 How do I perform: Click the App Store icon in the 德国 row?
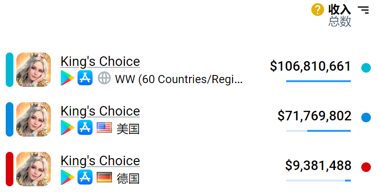(x=85, y=177)
